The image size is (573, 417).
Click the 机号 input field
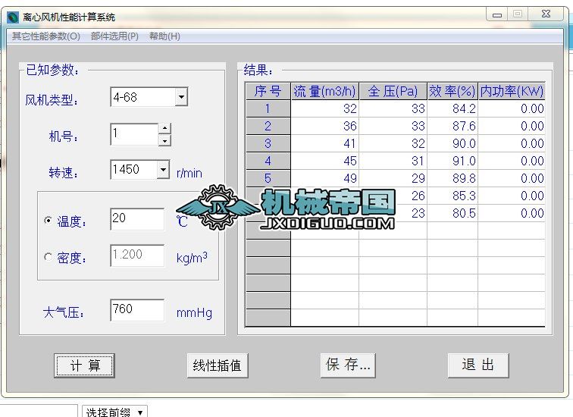134,134
